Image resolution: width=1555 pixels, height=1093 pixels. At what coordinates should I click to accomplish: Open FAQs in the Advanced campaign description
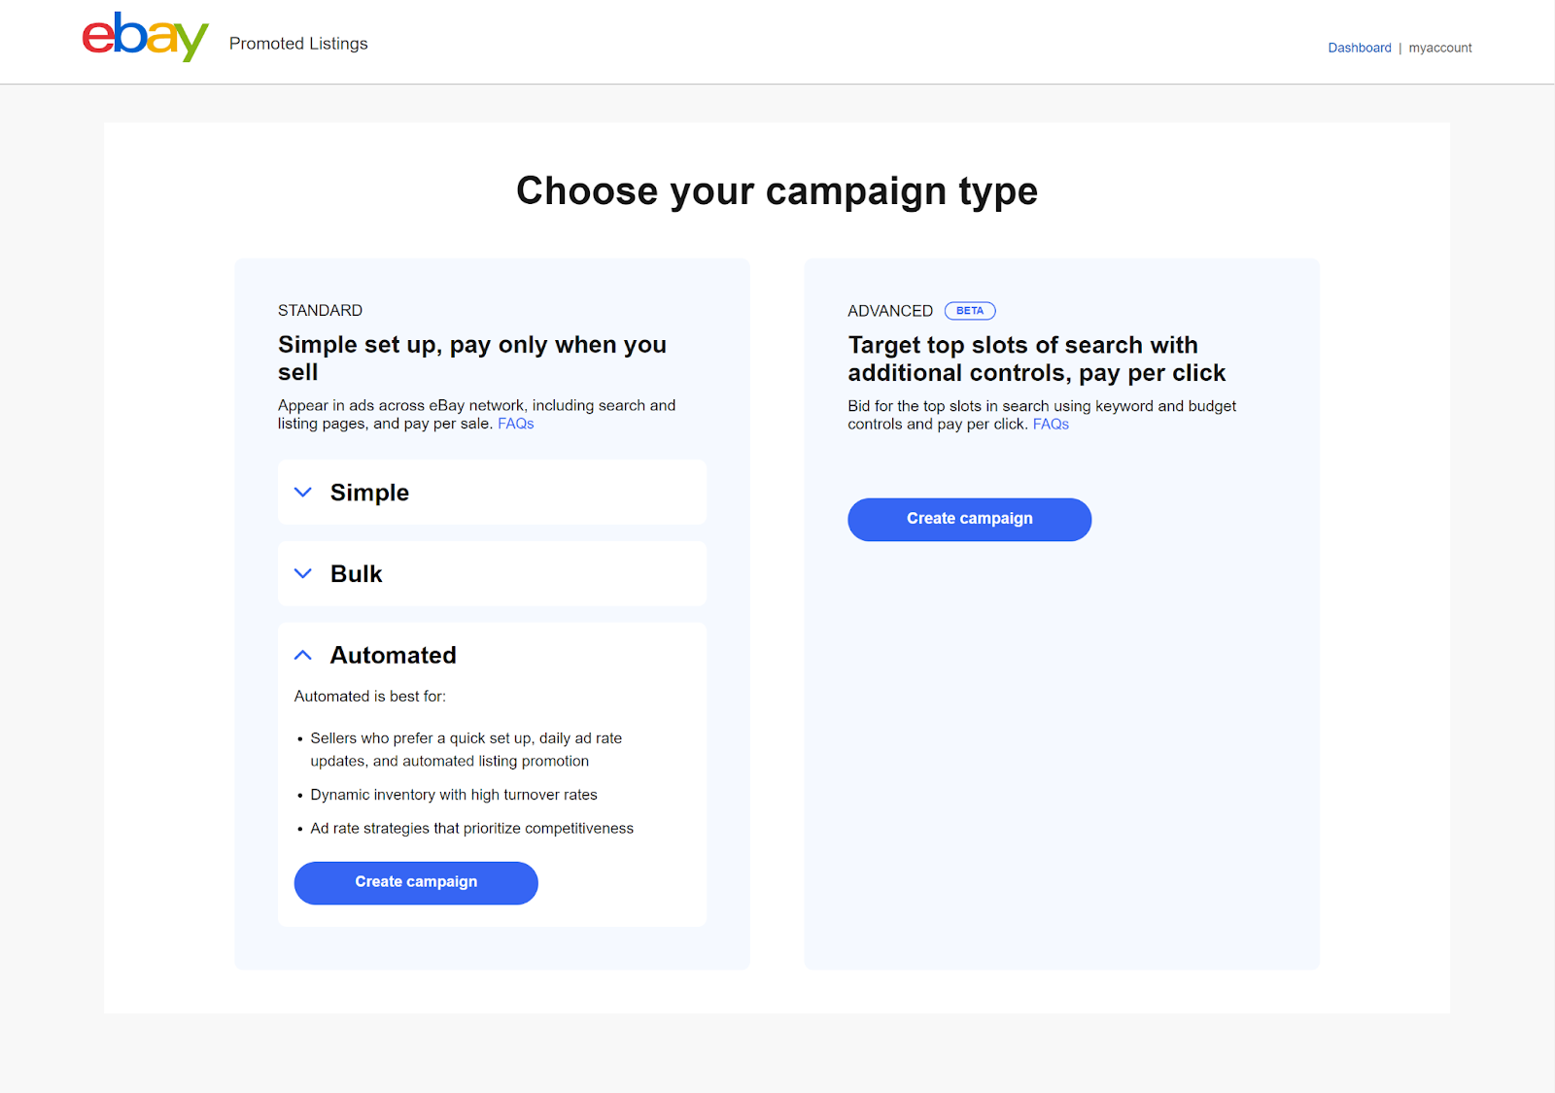pyautogui.click(x=1050, y=424)
